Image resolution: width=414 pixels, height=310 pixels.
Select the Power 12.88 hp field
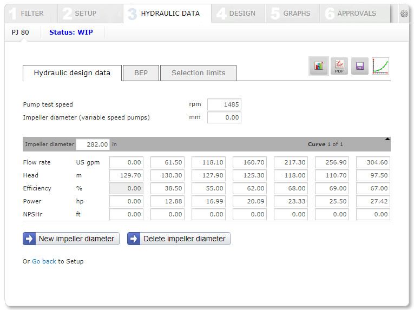[167, 201]
